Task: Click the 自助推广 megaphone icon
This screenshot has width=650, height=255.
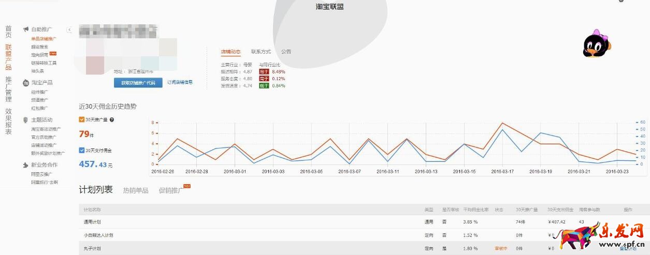Action: (26, 29)
